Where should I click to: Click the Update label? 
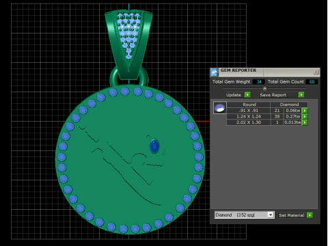234,95
